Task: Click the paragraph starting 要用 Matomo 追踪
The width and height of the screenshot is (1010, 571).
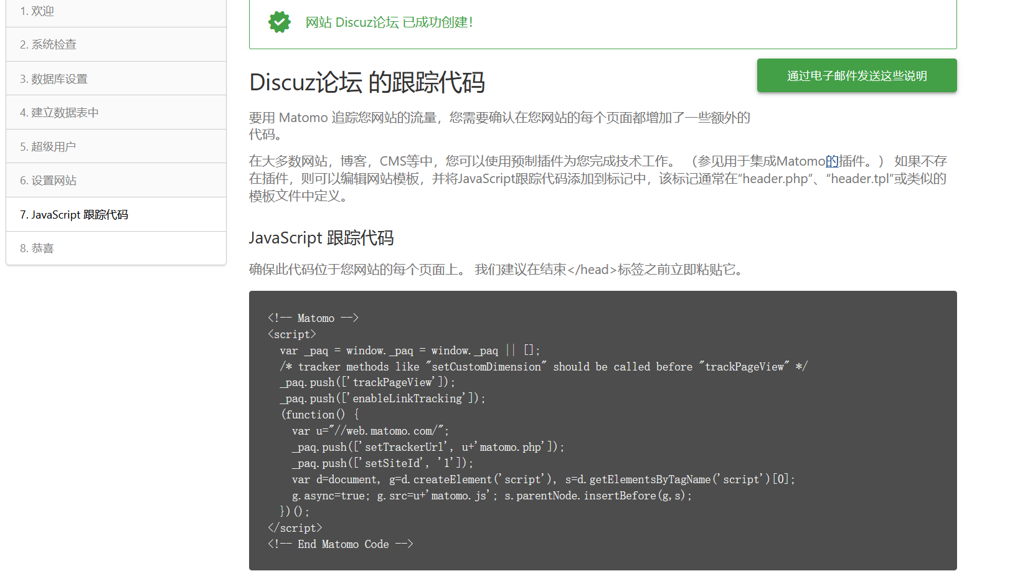Action: click(x=499, y=126)
